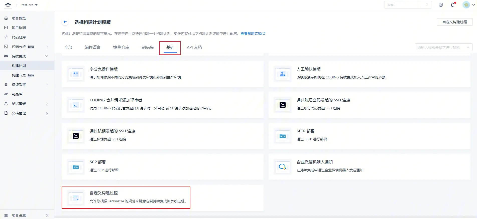Select the 企业微信机器人通知 chat icon
Screen dimensions: 477x219
point(282,167)
